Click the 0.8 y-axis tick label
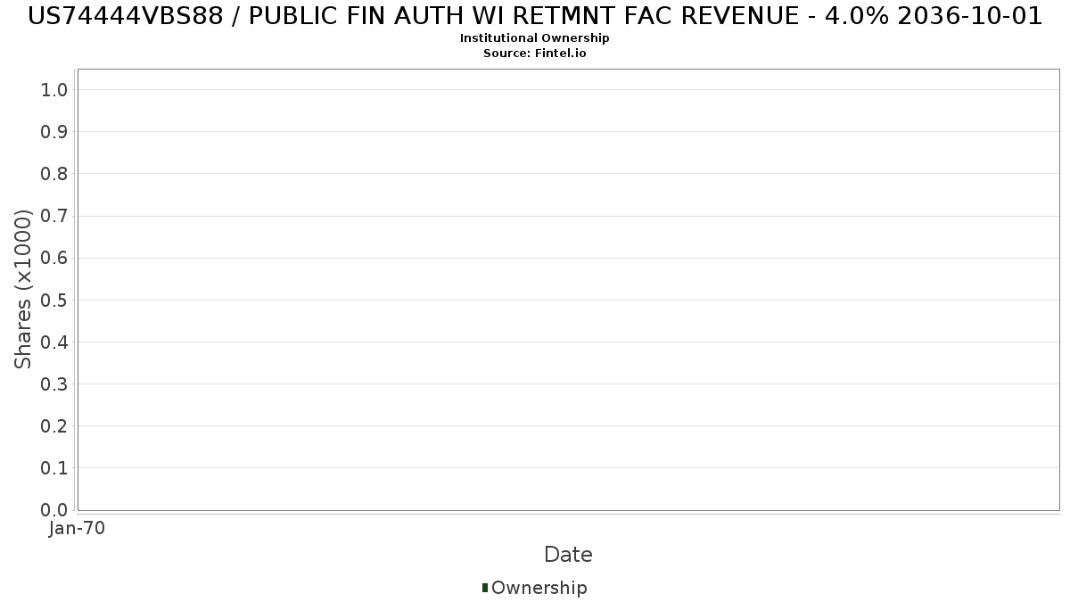This screenshot has width=1070, height=602. click(54, 173)
